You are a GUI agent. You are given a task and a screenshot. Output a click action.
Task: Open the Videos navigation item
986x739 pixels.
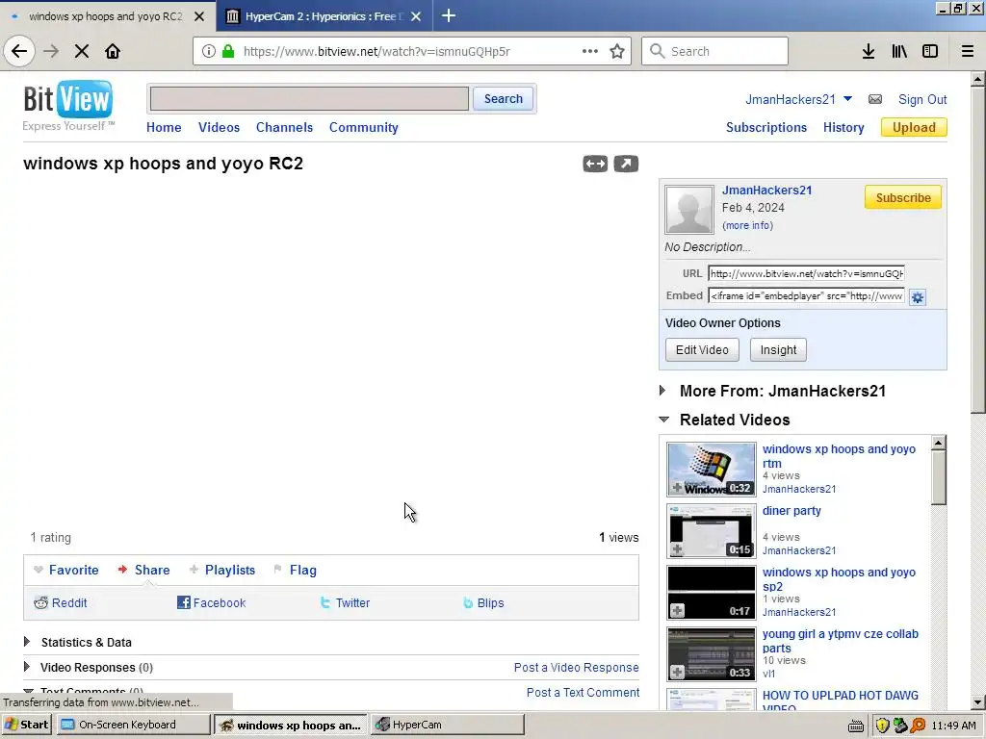coord(219,127)
